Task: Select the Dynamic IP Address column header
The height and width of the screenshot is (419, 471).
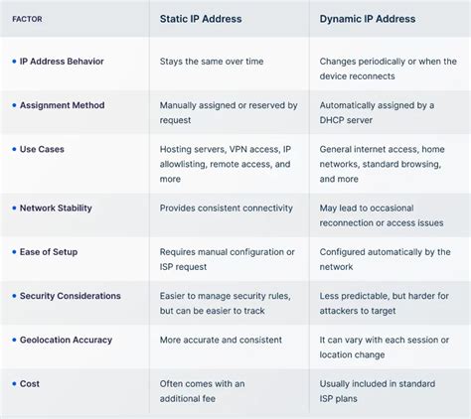Action: tap(368, 19)
